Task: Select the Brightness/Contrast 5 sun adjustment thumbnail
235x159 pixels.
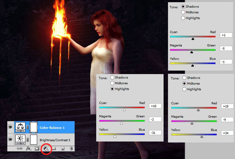Action: (20, 140)
